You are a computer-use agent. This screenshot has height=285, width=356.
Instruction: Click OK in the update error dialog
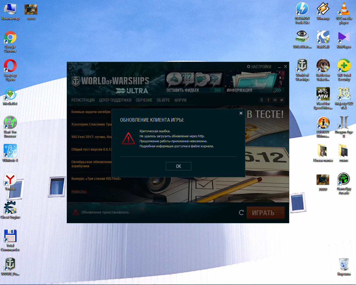178,166
